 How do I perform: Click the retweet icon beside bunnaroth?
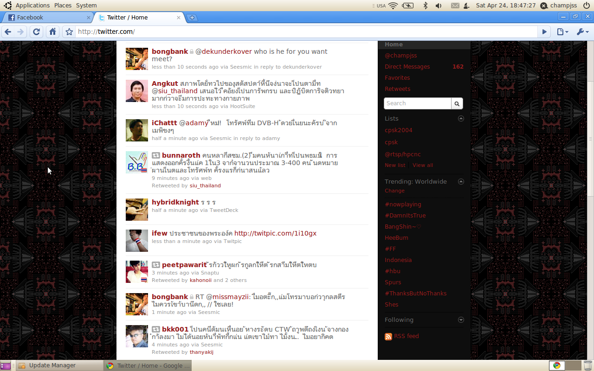click(x=156, y=155)
